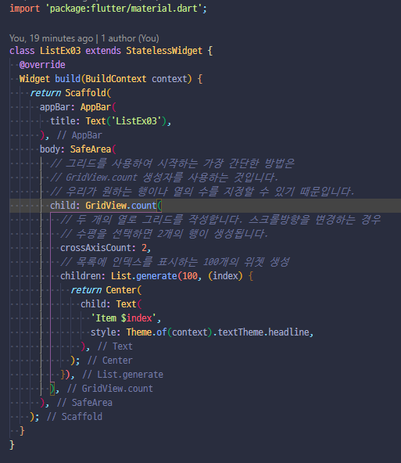
Task: Click 'Center(' after the second return
Action: [x=124, y=290]
